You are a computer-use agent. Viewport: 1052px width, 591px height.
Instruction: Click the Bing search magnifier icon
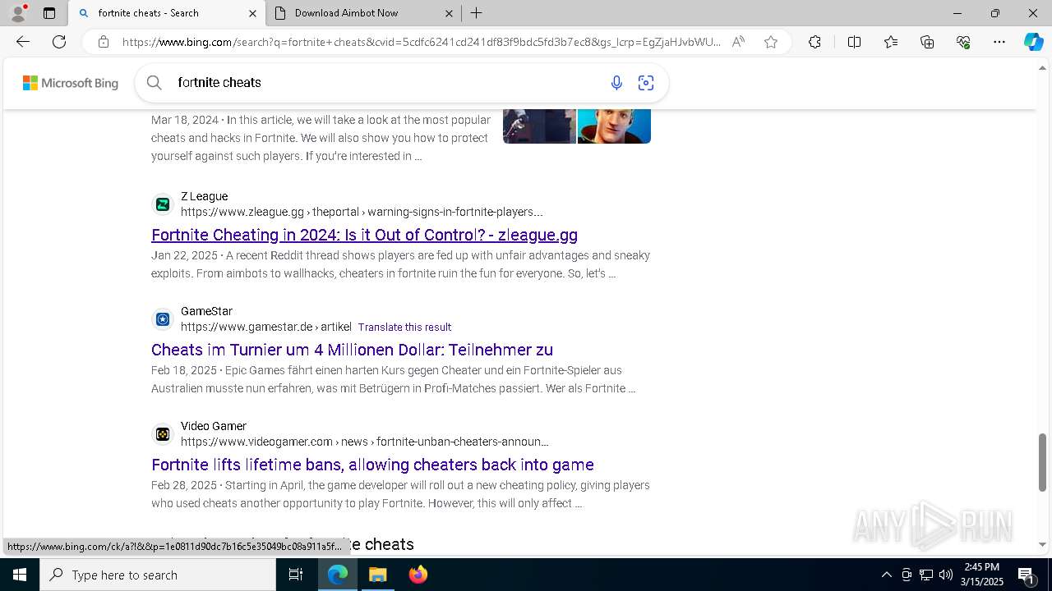pyautogui.click(x=154, y=82)
